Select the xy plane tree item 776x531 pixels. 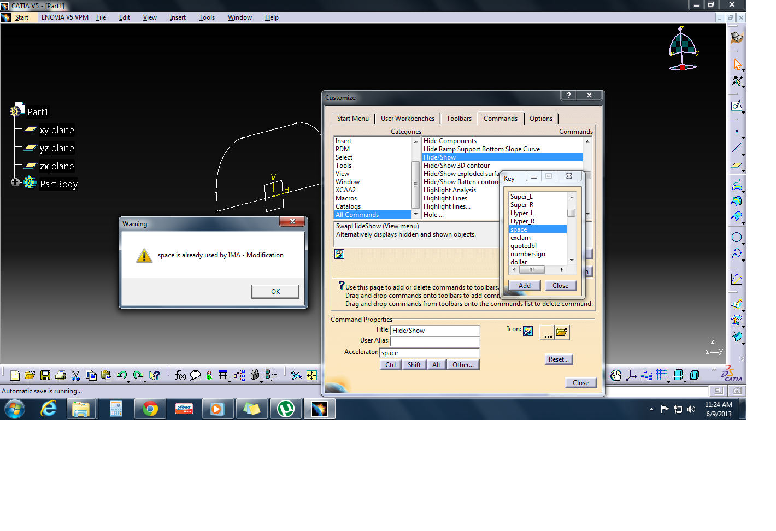57,130
